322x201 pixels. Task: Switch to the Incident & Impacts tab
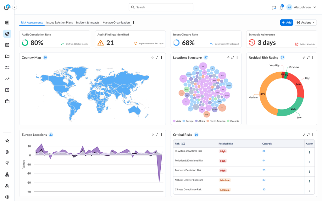(x=88, y=23)
